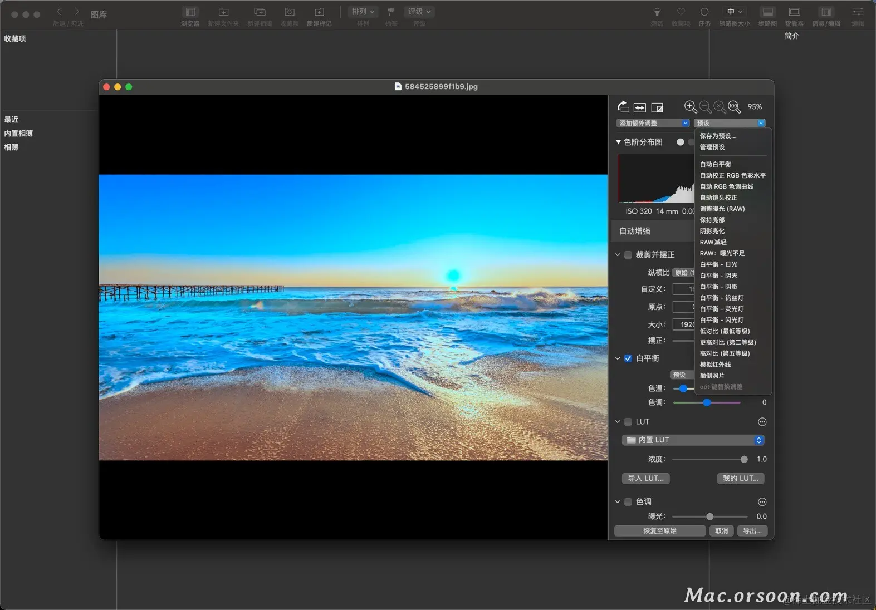Image resolution: width=876 pixels, height=610 pixels.
Task: Click the zoom to 100% icon
Action: 734,107
